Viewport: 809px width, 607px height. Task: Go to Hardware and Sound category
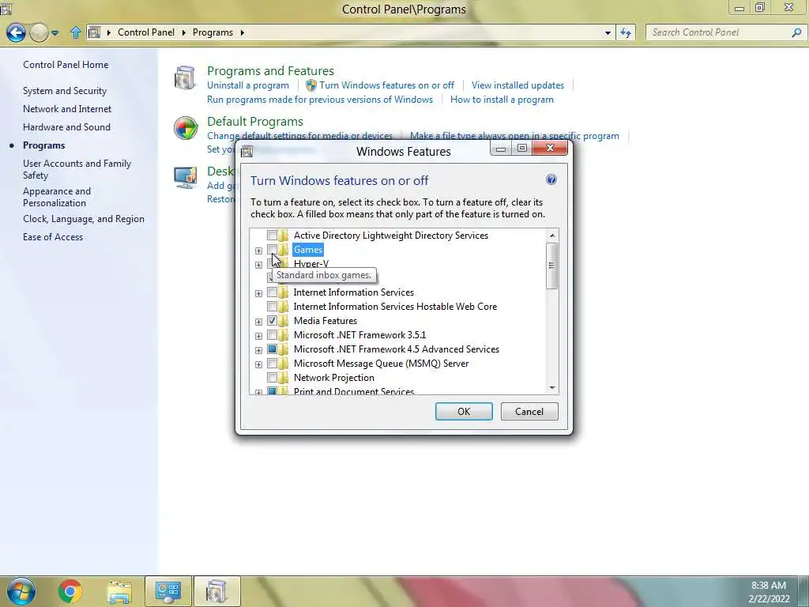[x=66, y=127]
